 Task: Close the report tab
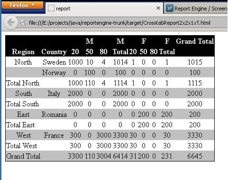(158, 8)
